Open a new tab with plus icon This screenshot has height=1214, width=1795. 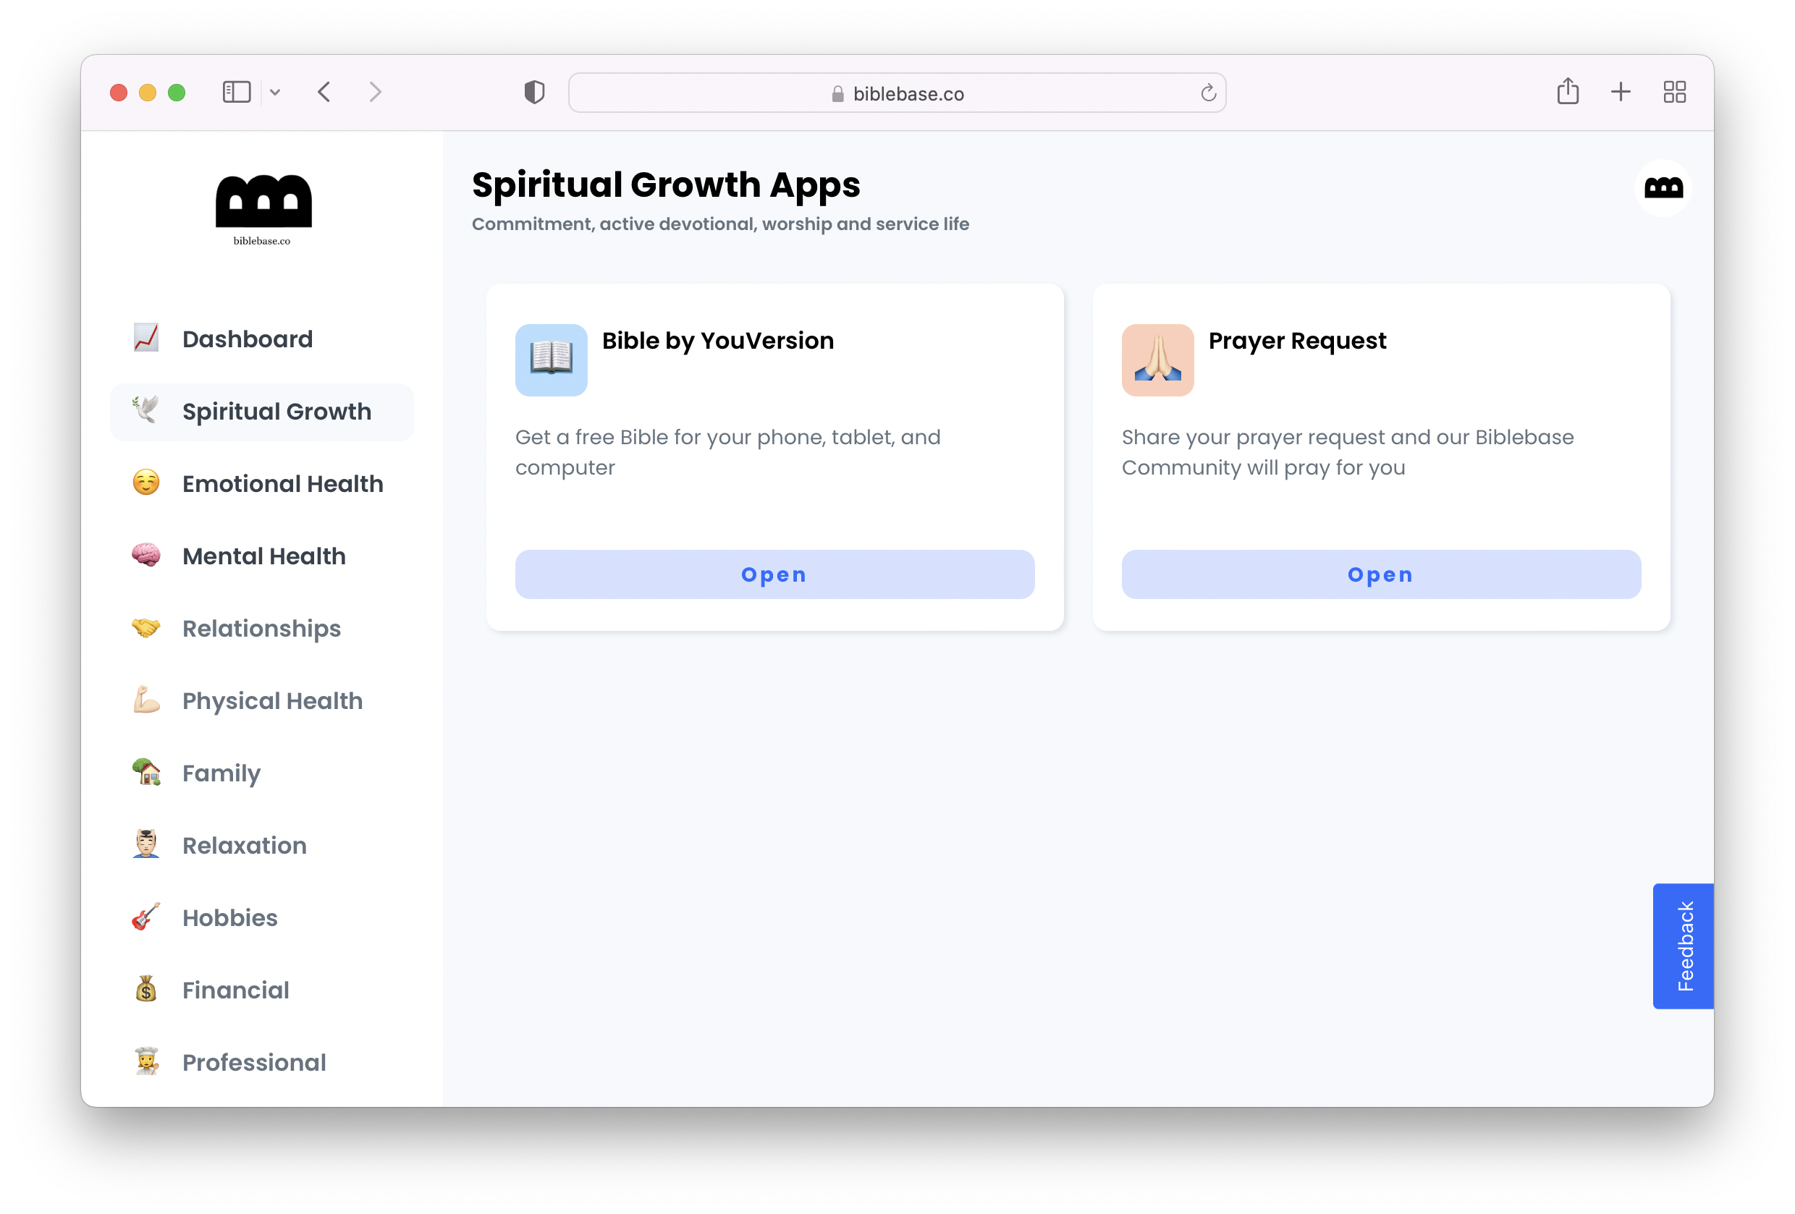(x=1621, y=92)
